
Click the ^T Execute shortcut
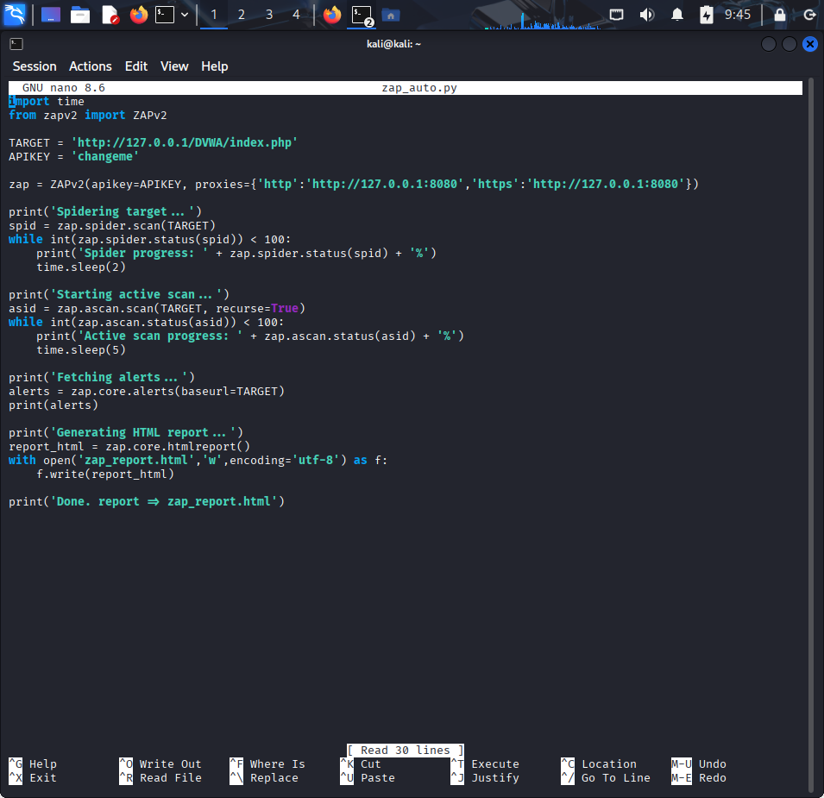pos(485,763)
